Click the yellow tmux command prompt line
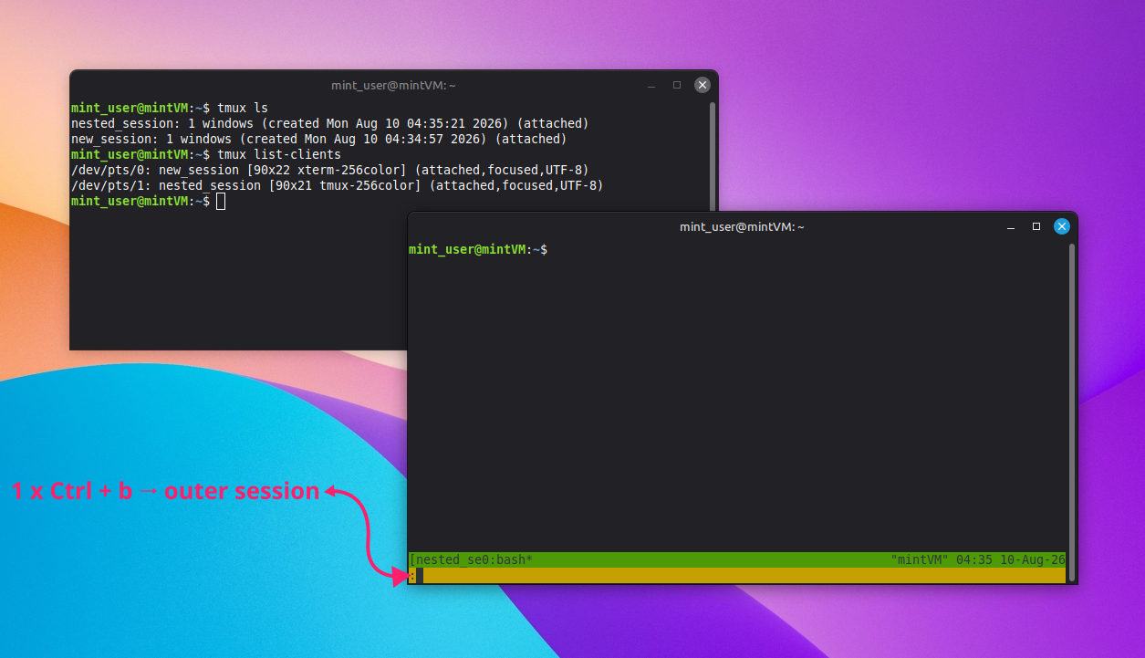Viewport: 1145px width, 658px height. 736,575
